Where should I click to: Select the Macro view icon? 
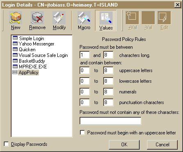[x=84, y=18]
